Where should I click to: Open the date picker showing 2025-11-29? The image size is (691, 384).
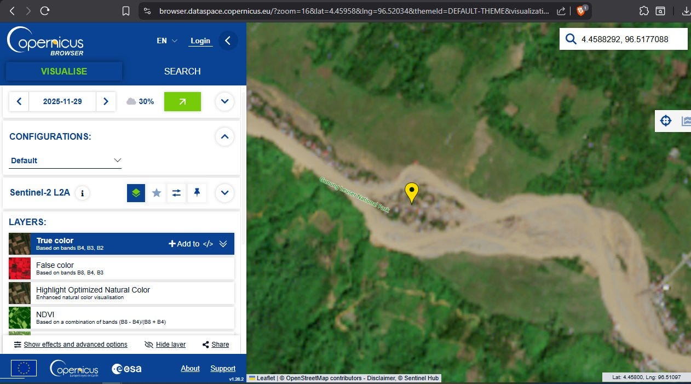(62, 101)
